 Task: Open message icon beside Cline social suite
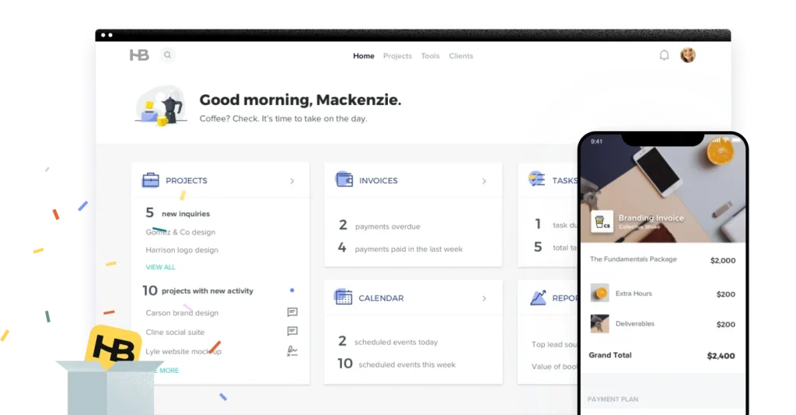[292, 332]
